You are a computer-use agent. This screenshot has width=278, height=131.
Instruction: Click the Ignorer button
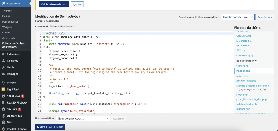click(x=77, y=4)
